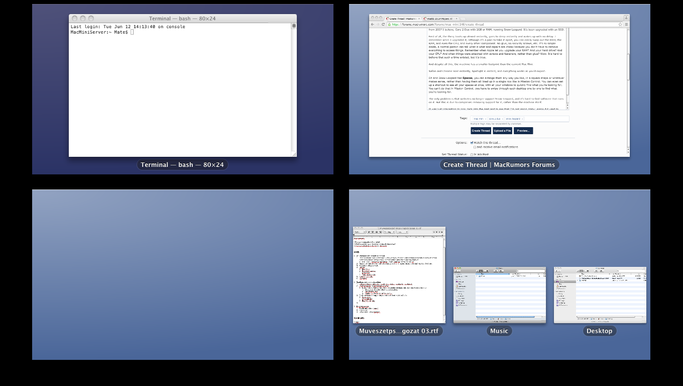Click the Muveszetps…gozat 03.rtf label
The width and height of the screenshot is (683, 386).
399,331
